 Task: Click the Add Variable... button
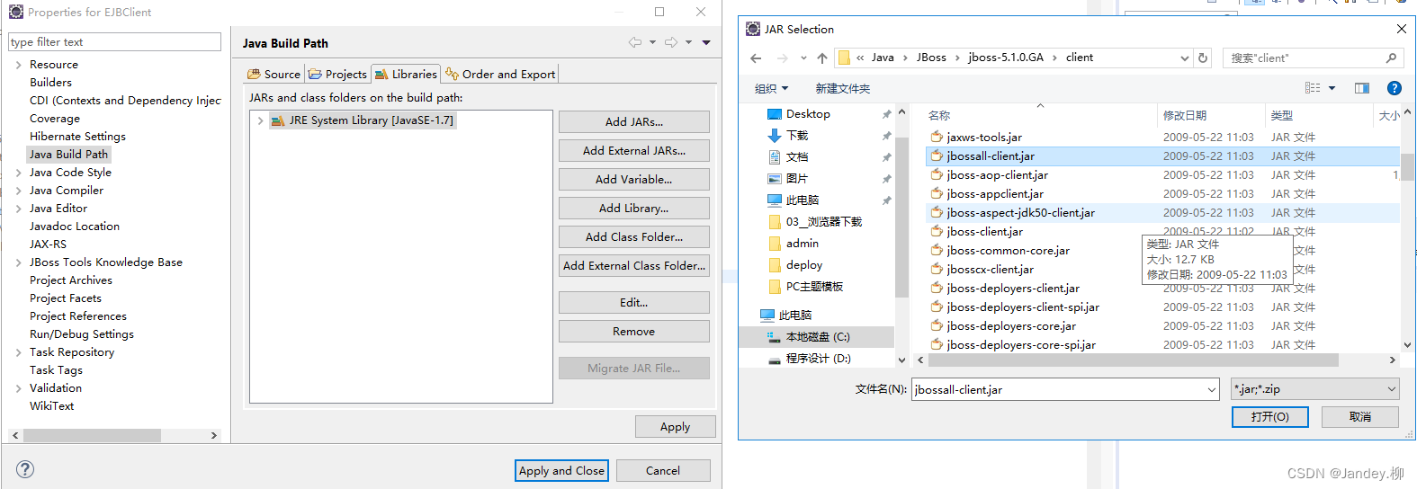click(x=633, y=179)
